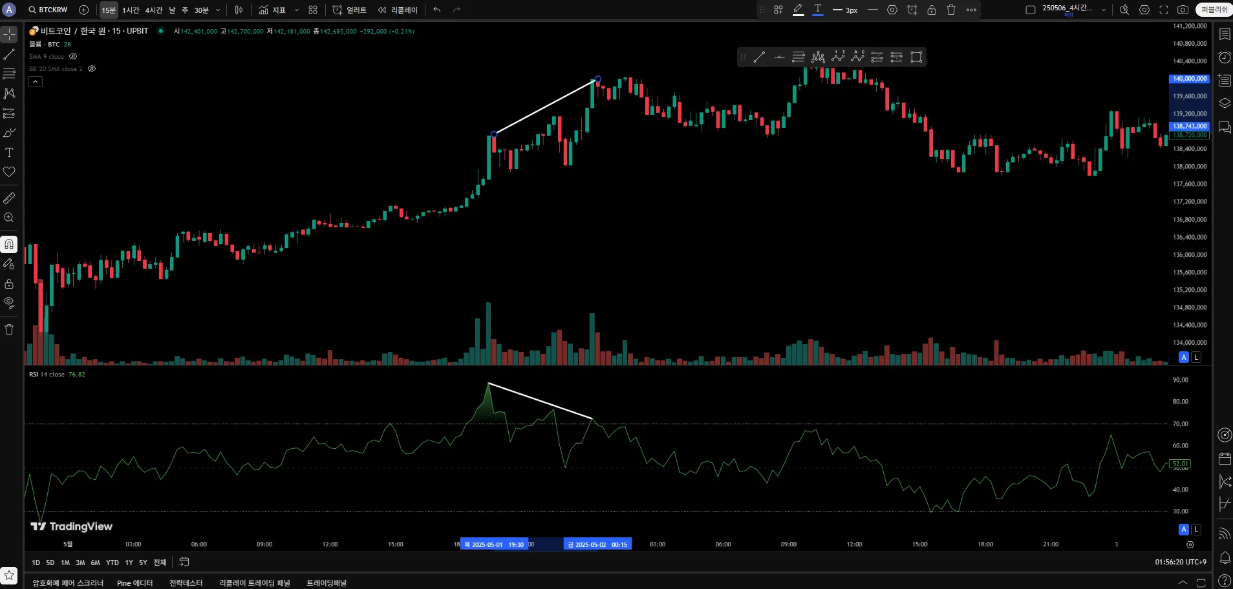Screen dimensions: 1233x589
Task: Switch to the 주 weekly timeframe
Action: tap(185, 10)
